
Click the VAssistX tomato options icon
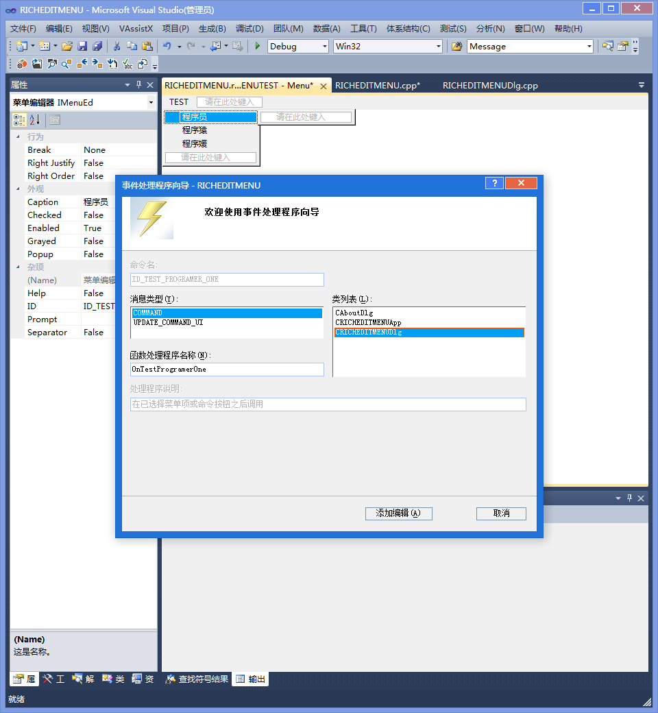22,64
